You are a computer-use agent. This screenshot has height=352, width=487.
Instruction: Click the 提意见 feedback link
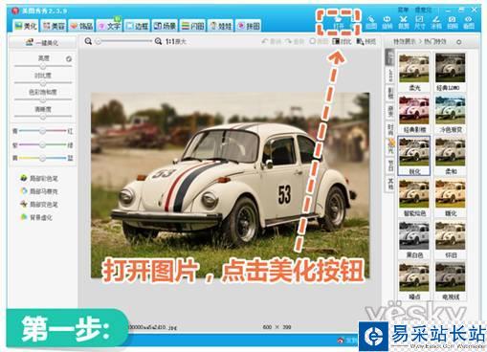point(423,10)
